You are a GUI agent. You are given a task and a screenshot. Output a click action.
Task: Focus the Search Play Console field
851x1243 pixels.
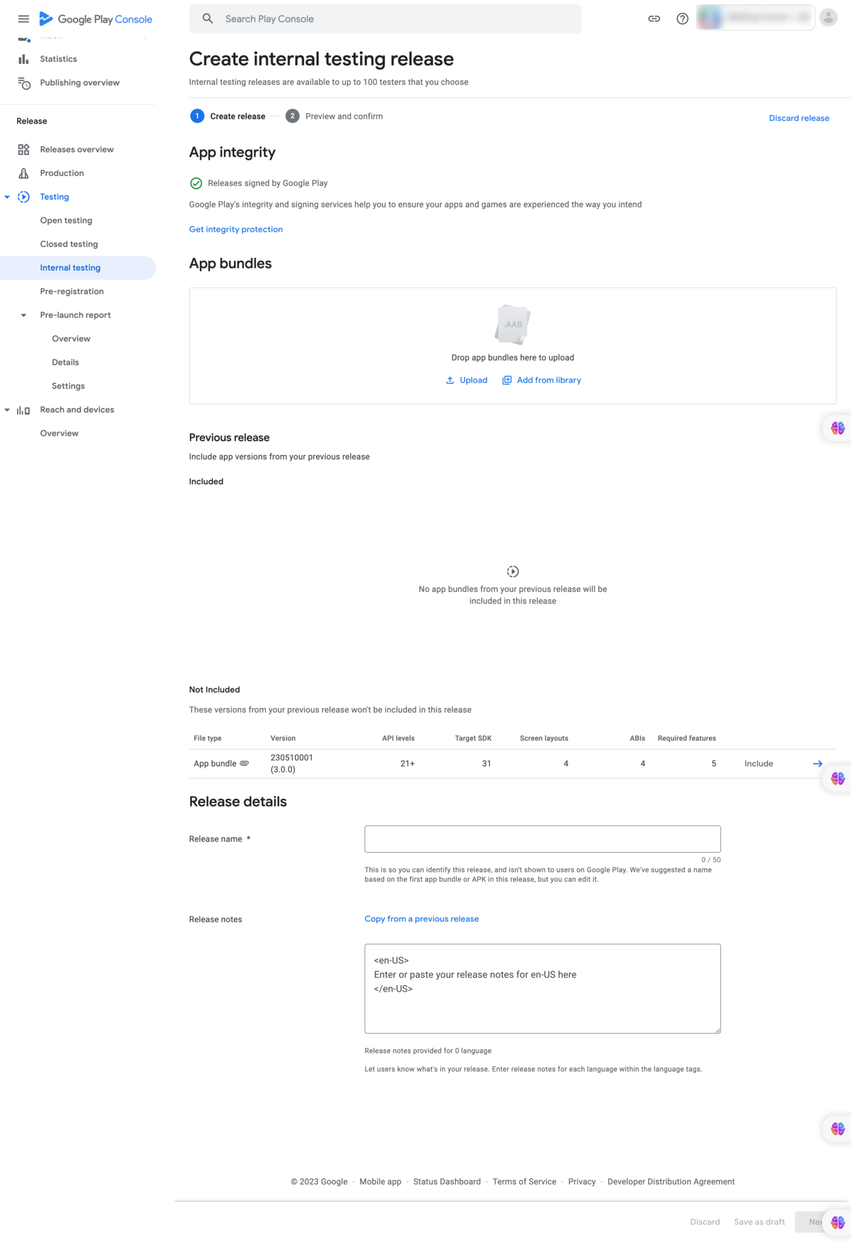pyautogui.click(x=385, y=19)
